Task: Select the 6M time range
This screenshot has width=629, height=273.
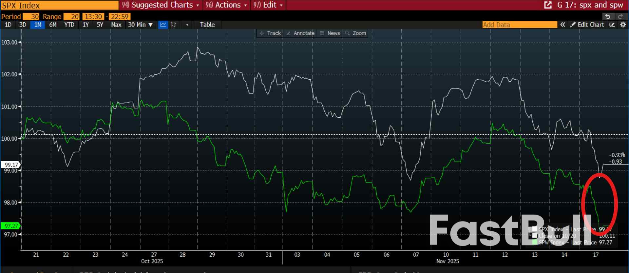Action: (53, 25)
